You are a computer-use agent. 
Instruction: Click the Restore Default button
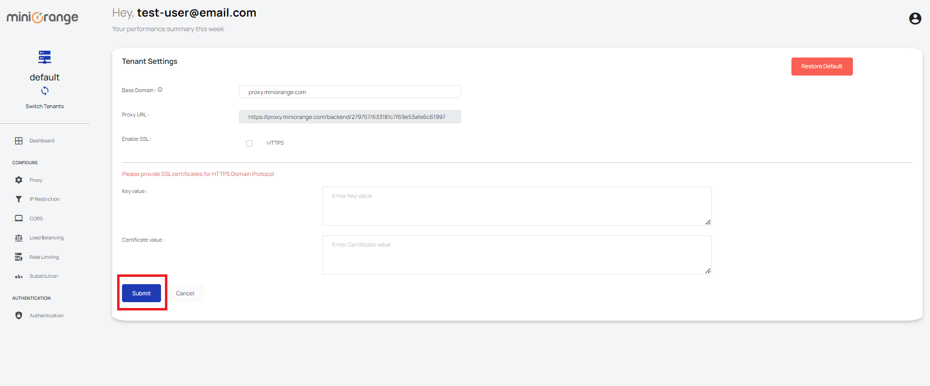[x=822, y=66]
